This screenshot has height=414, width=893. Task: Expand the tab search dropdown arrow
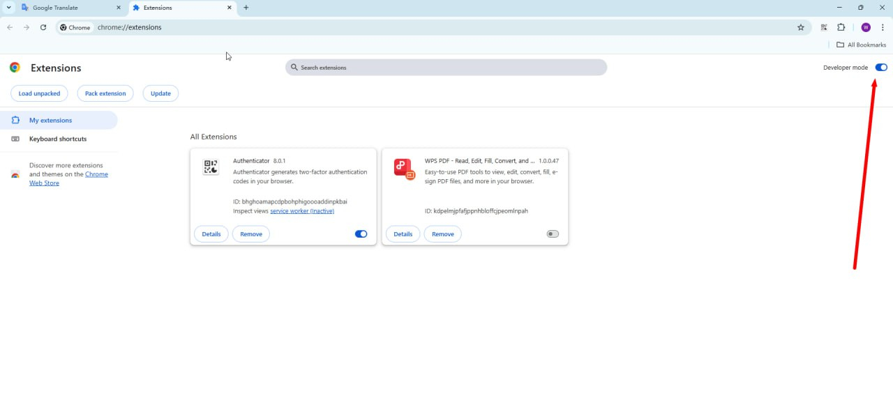tap(8, 8)
